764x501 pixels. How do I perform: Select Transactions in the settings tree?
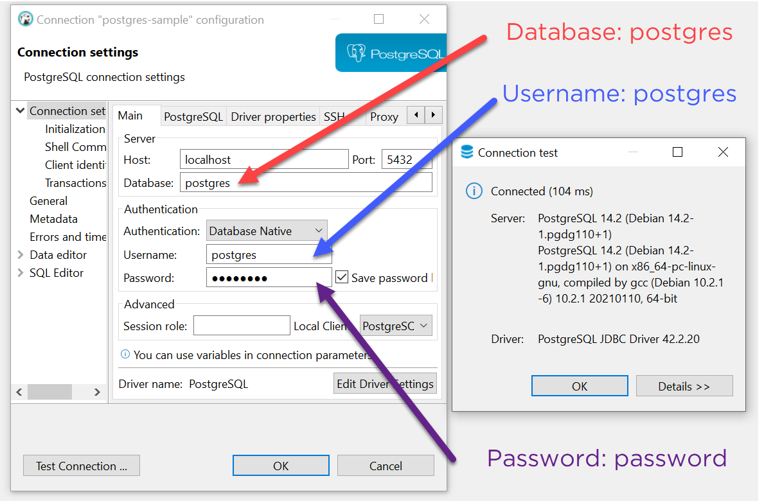[x=76, y=183]
